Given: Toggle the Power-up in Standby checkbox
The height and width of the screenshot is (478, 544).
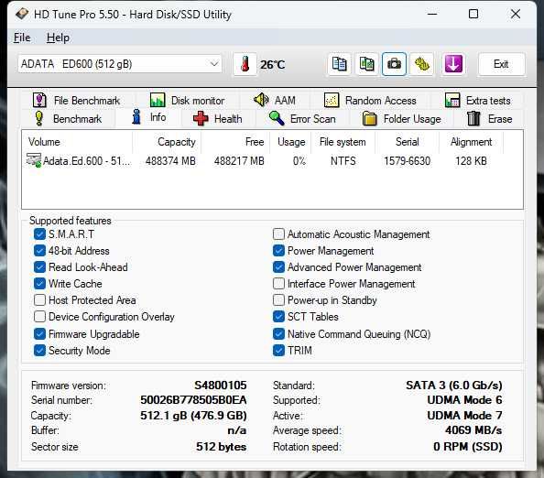Looking at the screenshot, I should click(x=278, y=300).
